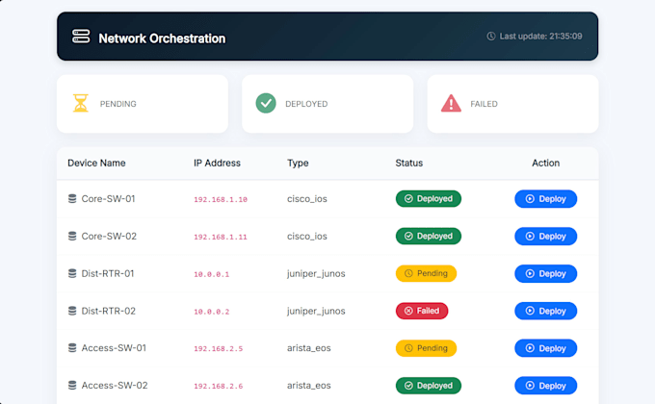
Task: Click the hourglass icon on the Pending card
Action: click(81, 103)
